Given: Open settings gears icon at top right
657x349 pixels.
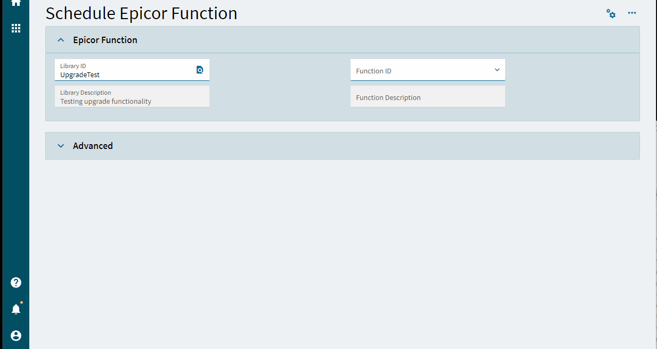Looking at the screenshot, I should tap(611, 13).
